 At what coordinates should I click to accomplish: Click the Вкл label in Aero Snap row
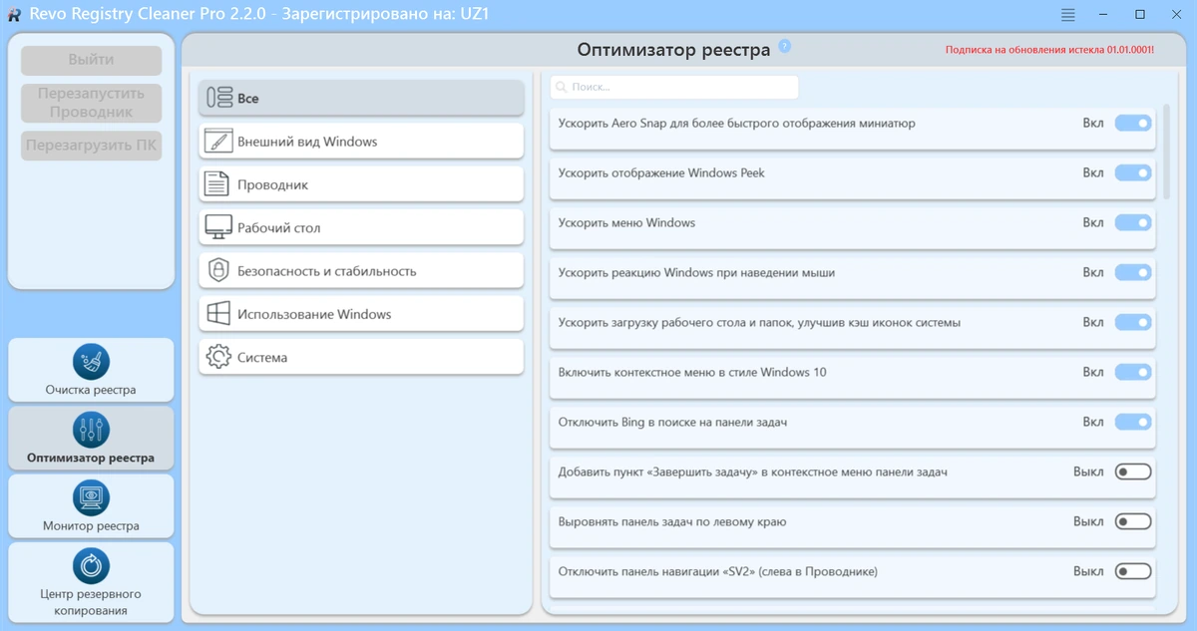tap(1093, 123)
